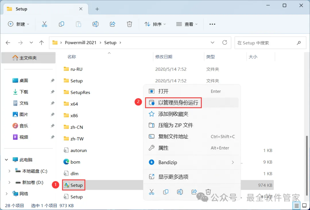Sort by 大小 column header
The height and width of the screenshot is (210, 310).
[253, 57]
